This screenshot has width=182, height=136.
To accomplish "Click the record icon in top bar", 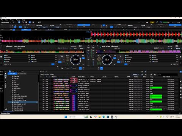I will [147, 22].
